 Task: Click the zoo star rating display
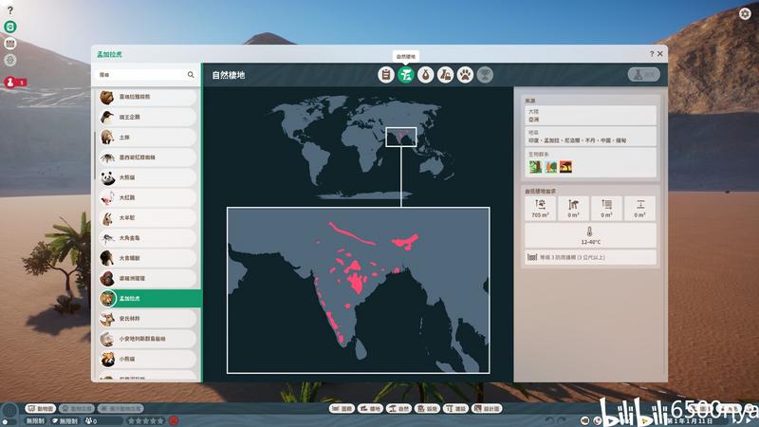[x=145, y=420]
